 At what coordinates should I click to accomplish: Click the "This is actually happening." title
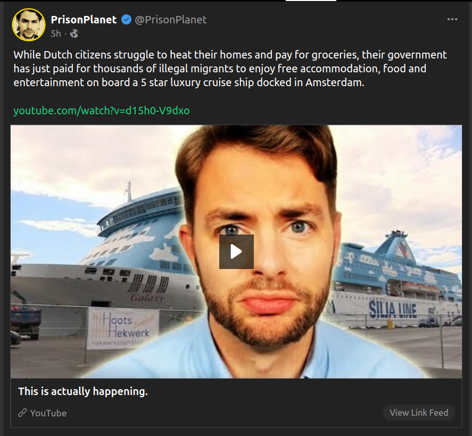(83, 391)
